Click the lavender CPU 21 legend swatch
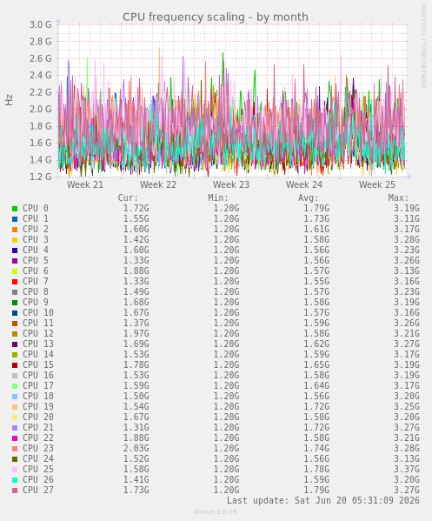Image resolution: width=432 pixels, height=521 pixels. (x=15, y=428)
